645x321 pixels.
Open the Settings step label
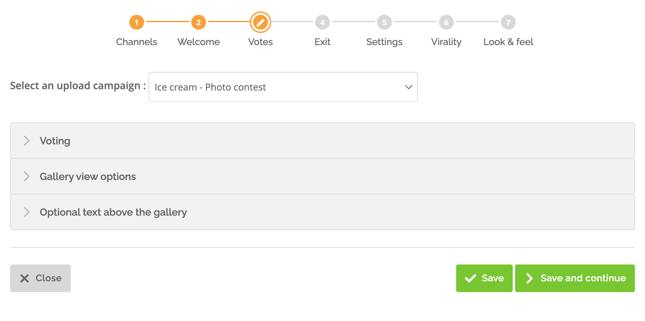coord(384,42)
